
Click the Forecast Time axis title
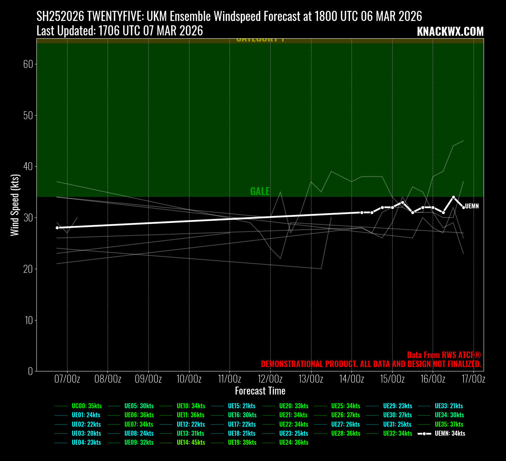(260, 391)
